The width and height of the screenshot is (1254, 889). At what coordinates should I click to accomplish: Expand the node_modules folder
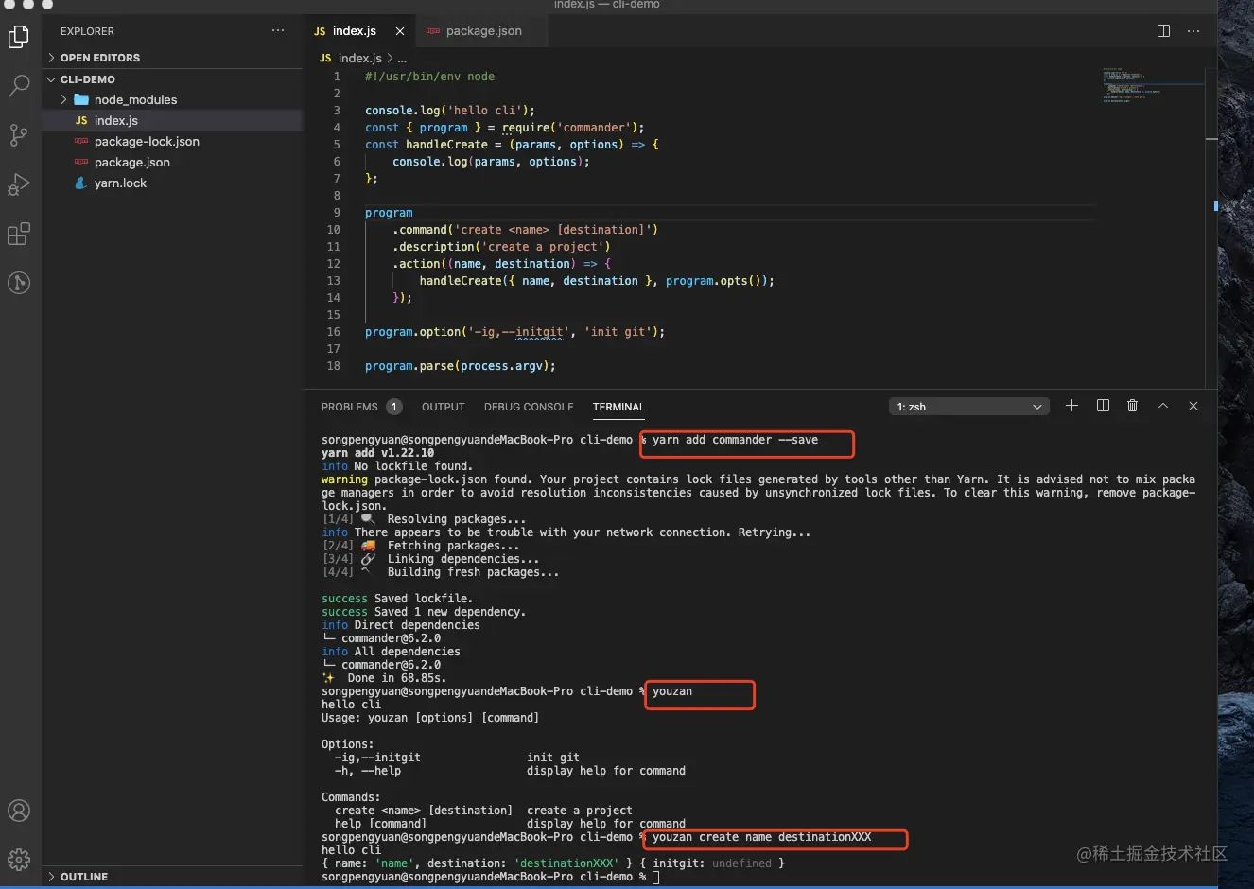(135, 99)
